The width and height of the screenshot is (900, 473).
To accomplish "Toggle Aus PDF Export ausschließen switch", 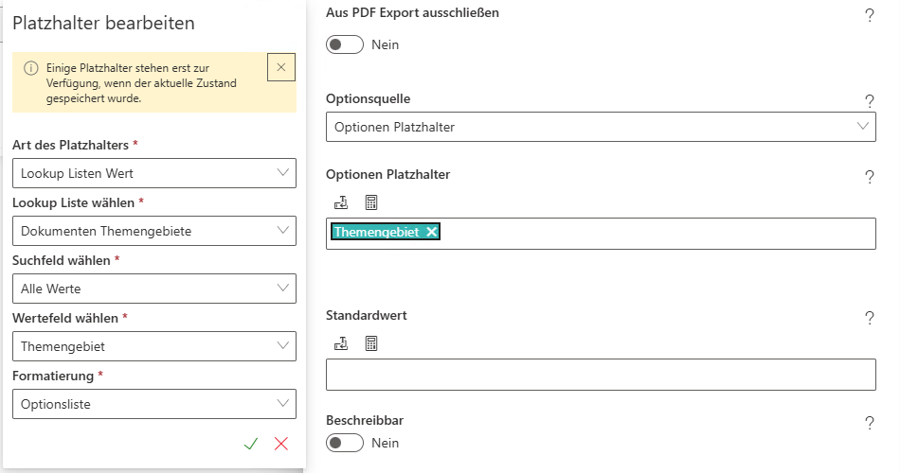I will [x=344, y=44].
